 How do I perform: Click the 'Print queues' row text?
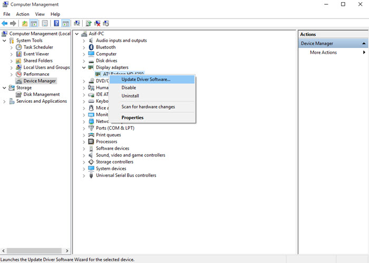[x=108, y=135]
